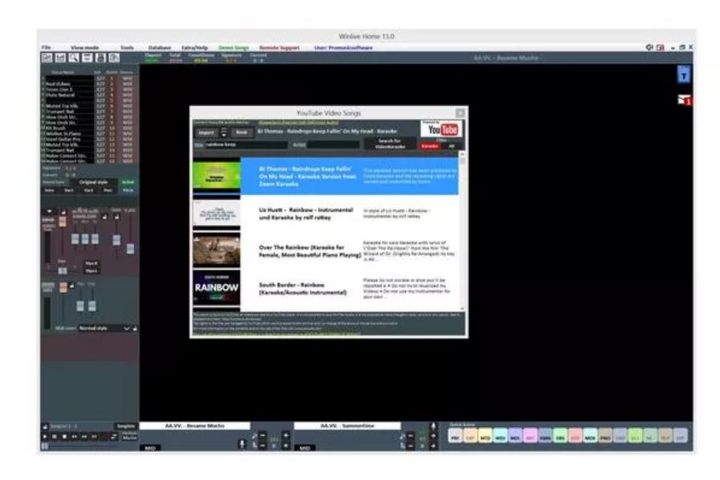Click the upper minus button on the Besame Mucho player
The width and height of the screenshot is (720, 480).
coord(263,435)
